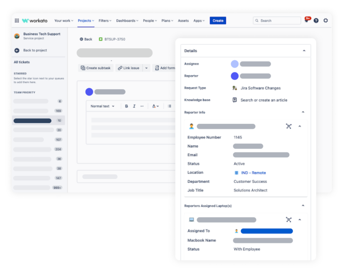Click the Search input field
The image size is (343, 273).
point(277,20)
